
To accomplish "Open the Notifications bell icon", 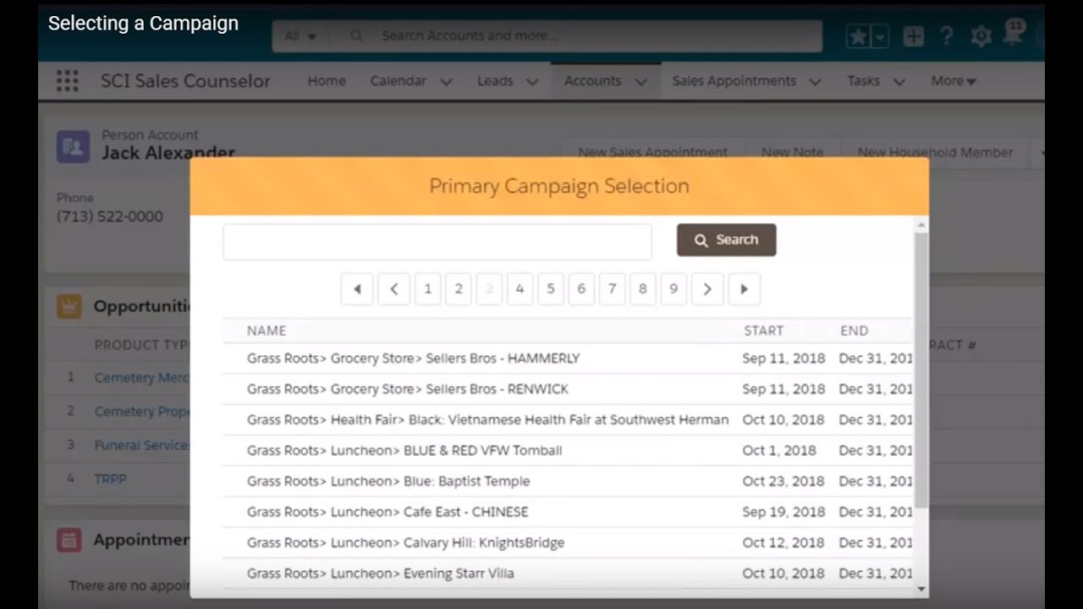I will tap(1013, 35).
